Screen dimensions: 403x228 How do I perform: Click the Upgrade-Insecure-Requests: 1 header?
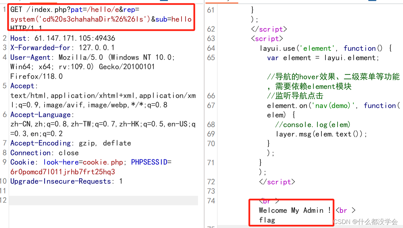coord(66,181)
